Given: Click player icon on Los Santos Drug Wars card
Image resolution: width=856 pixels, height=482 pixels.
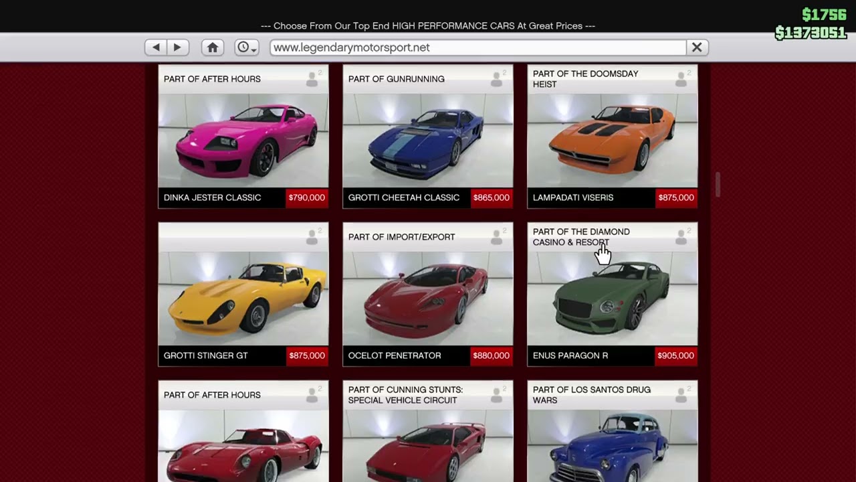Looking at the screenshot, I should tap(681, 395).
